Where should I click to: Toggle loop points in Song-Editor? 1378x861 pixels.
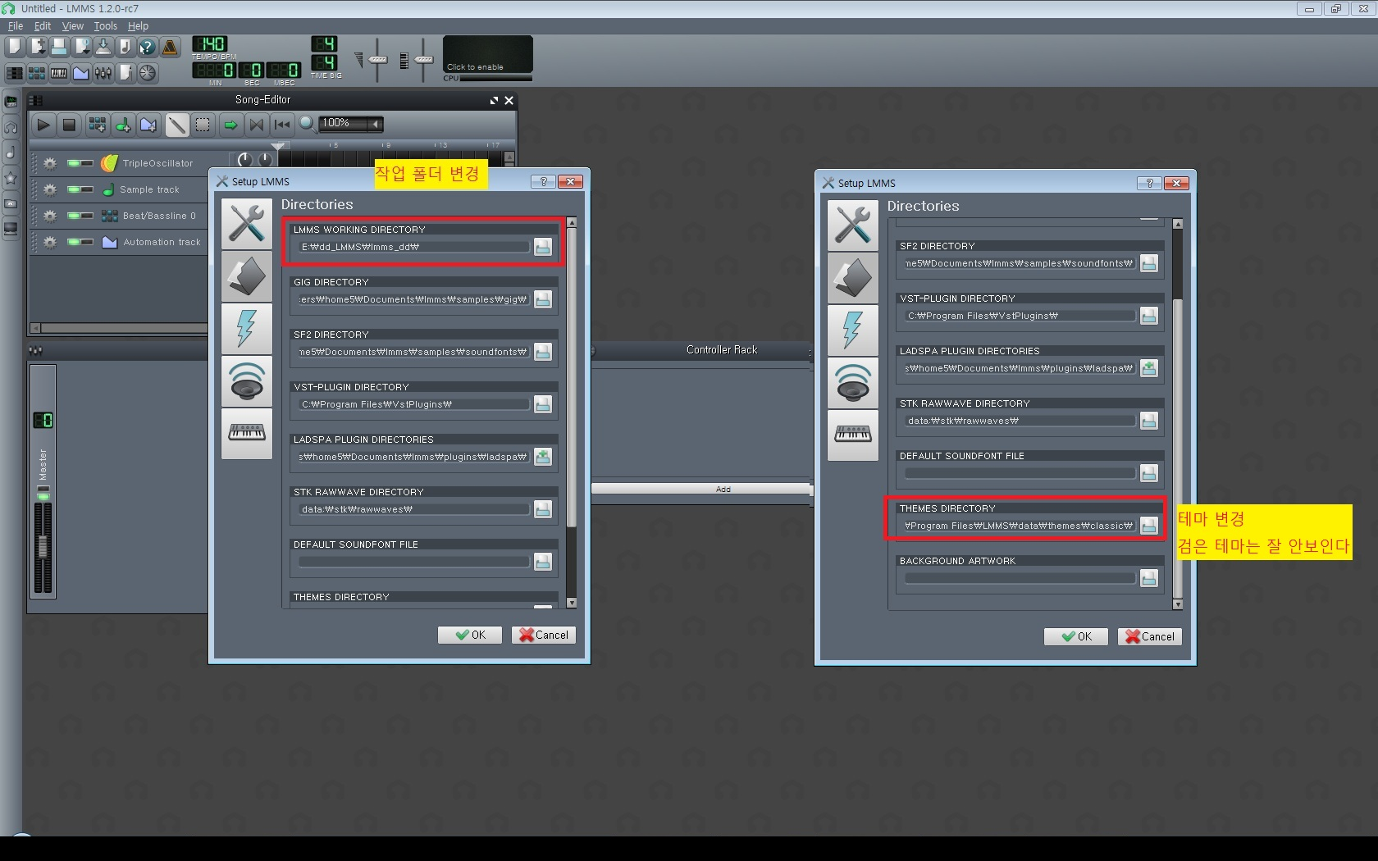[257, 125]
